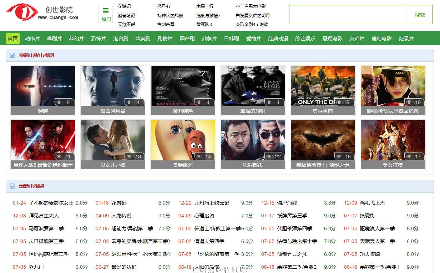Open TV series 人龙传说
440x273 pixels.
(121, 216)
